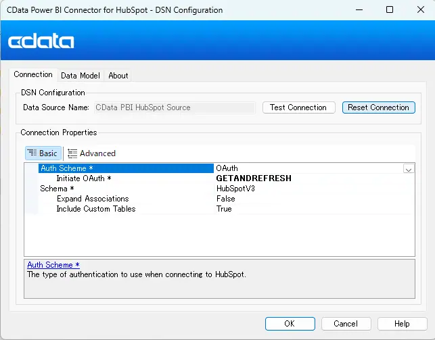Screen dimensions: 435x340
Task: Click the GETANDREFRESH value cell
Action: click(254, 178)
